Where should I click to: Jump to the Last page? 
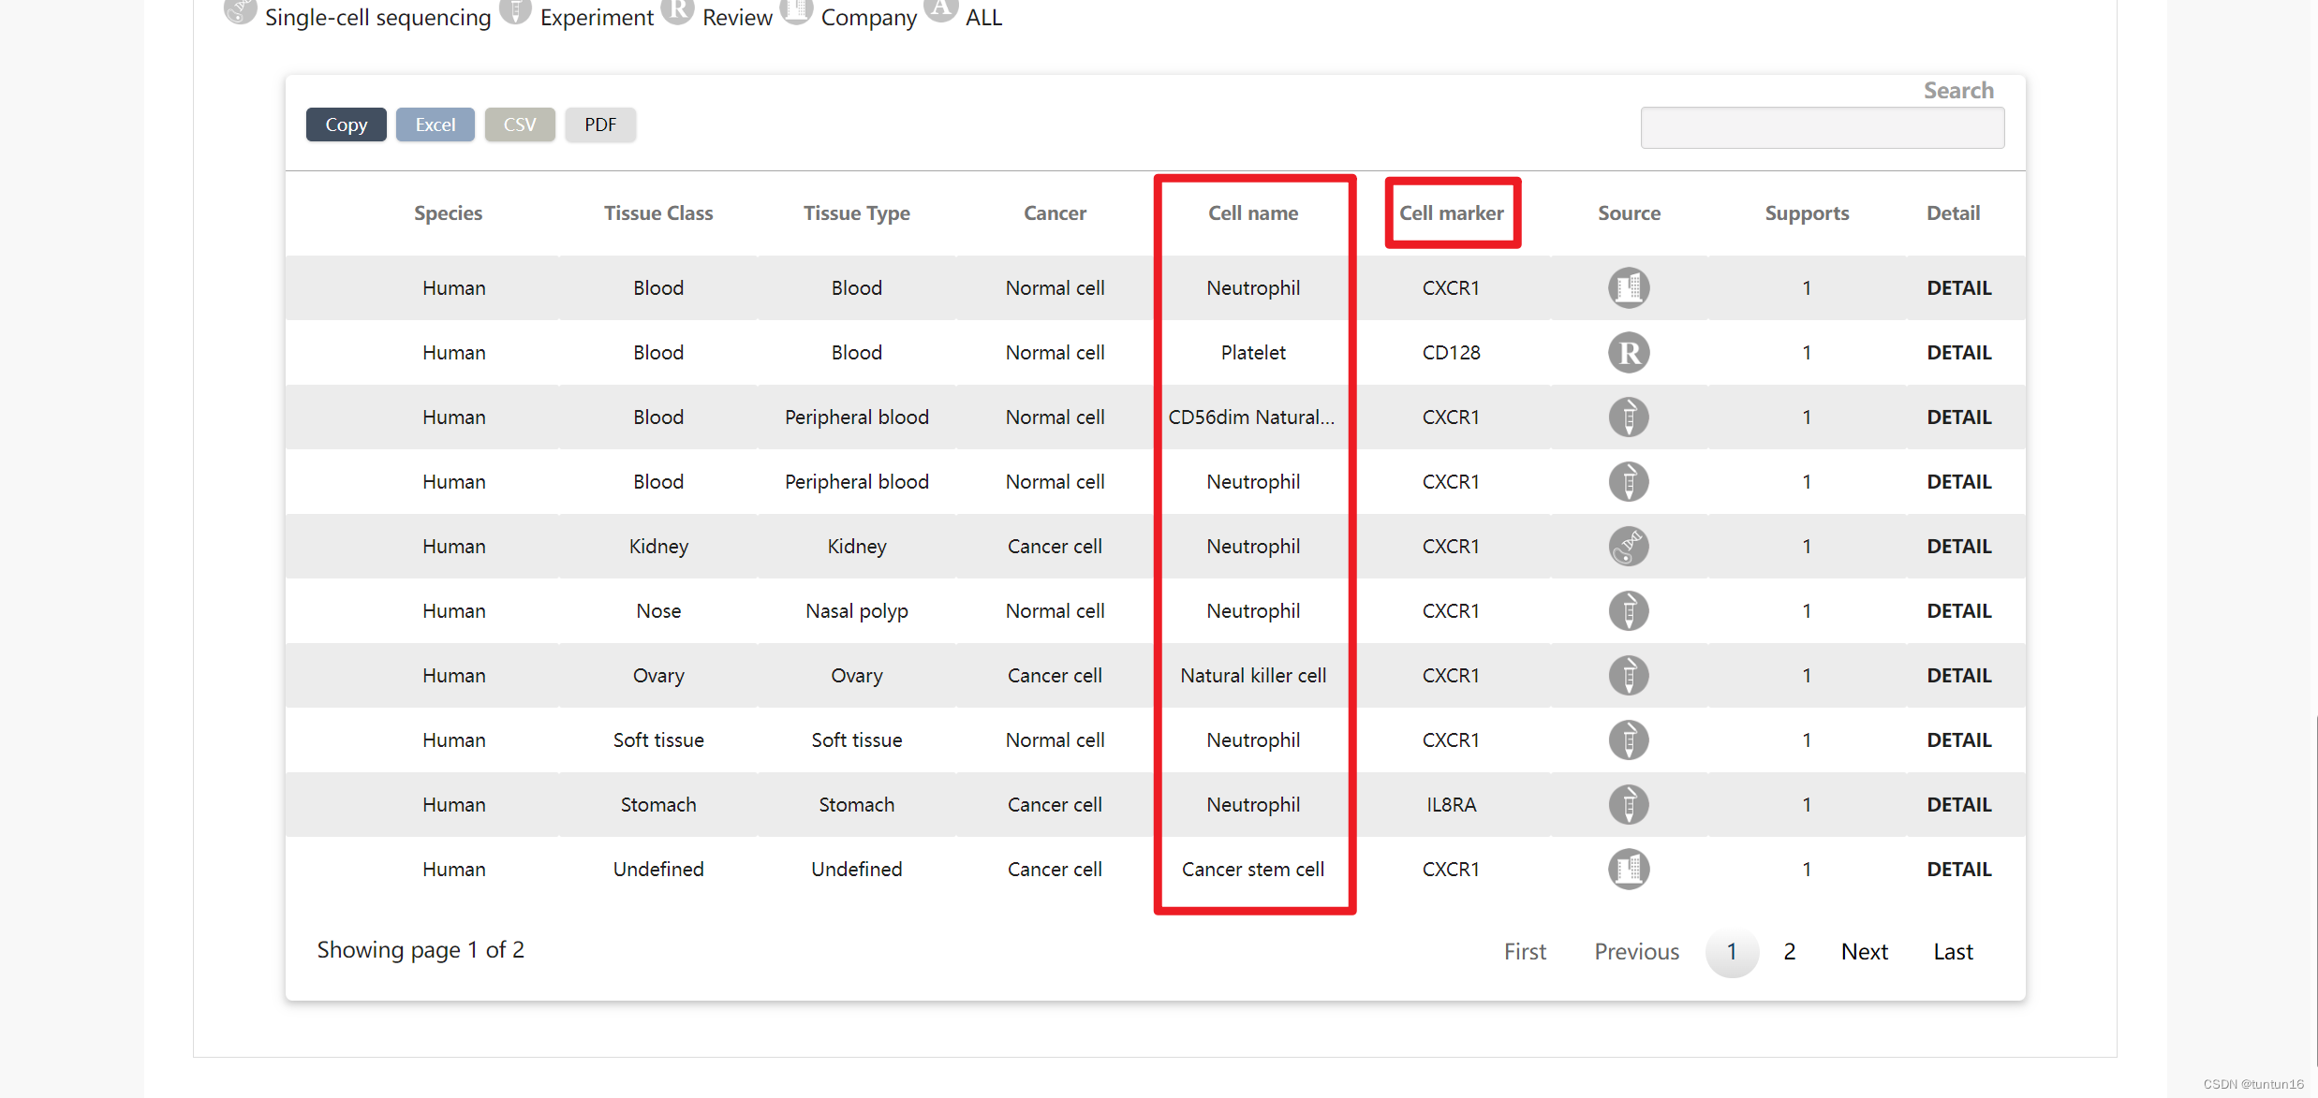[1953, 951]
